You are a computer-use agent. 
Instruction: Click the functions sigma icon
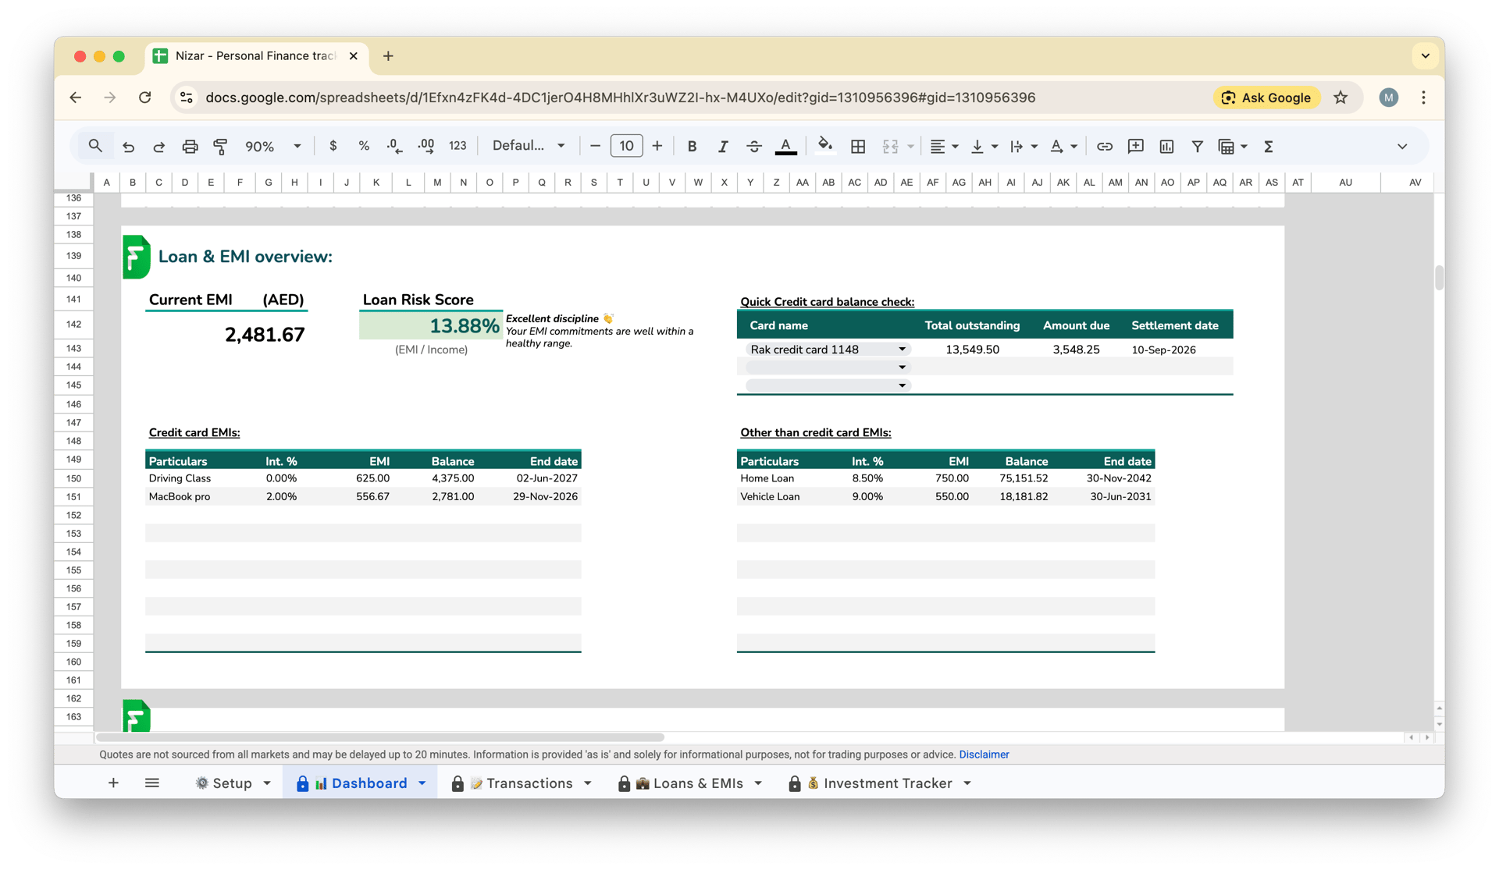pos(1268,146)
